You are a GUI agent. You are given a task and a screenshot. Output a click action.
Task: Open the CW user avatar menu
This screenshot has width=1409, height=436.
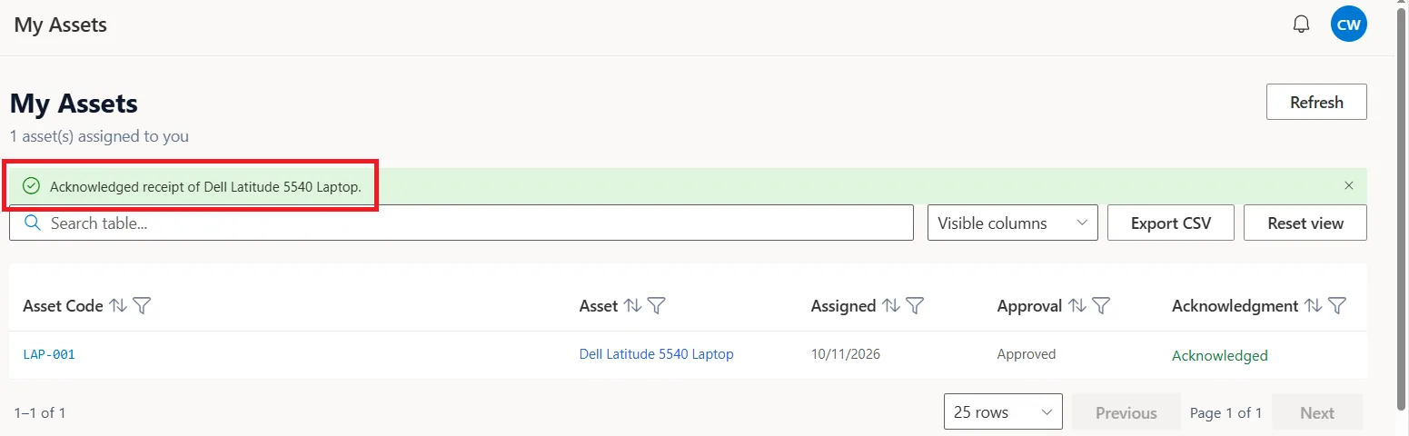click(x=1349, y=25)
